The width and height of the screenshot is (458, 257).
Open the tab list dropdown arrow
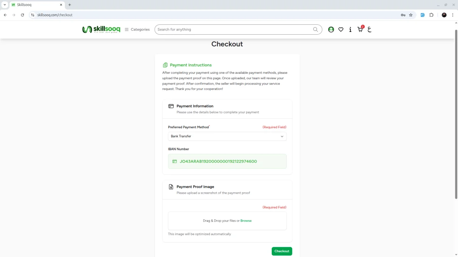click(x=5, y=5)
